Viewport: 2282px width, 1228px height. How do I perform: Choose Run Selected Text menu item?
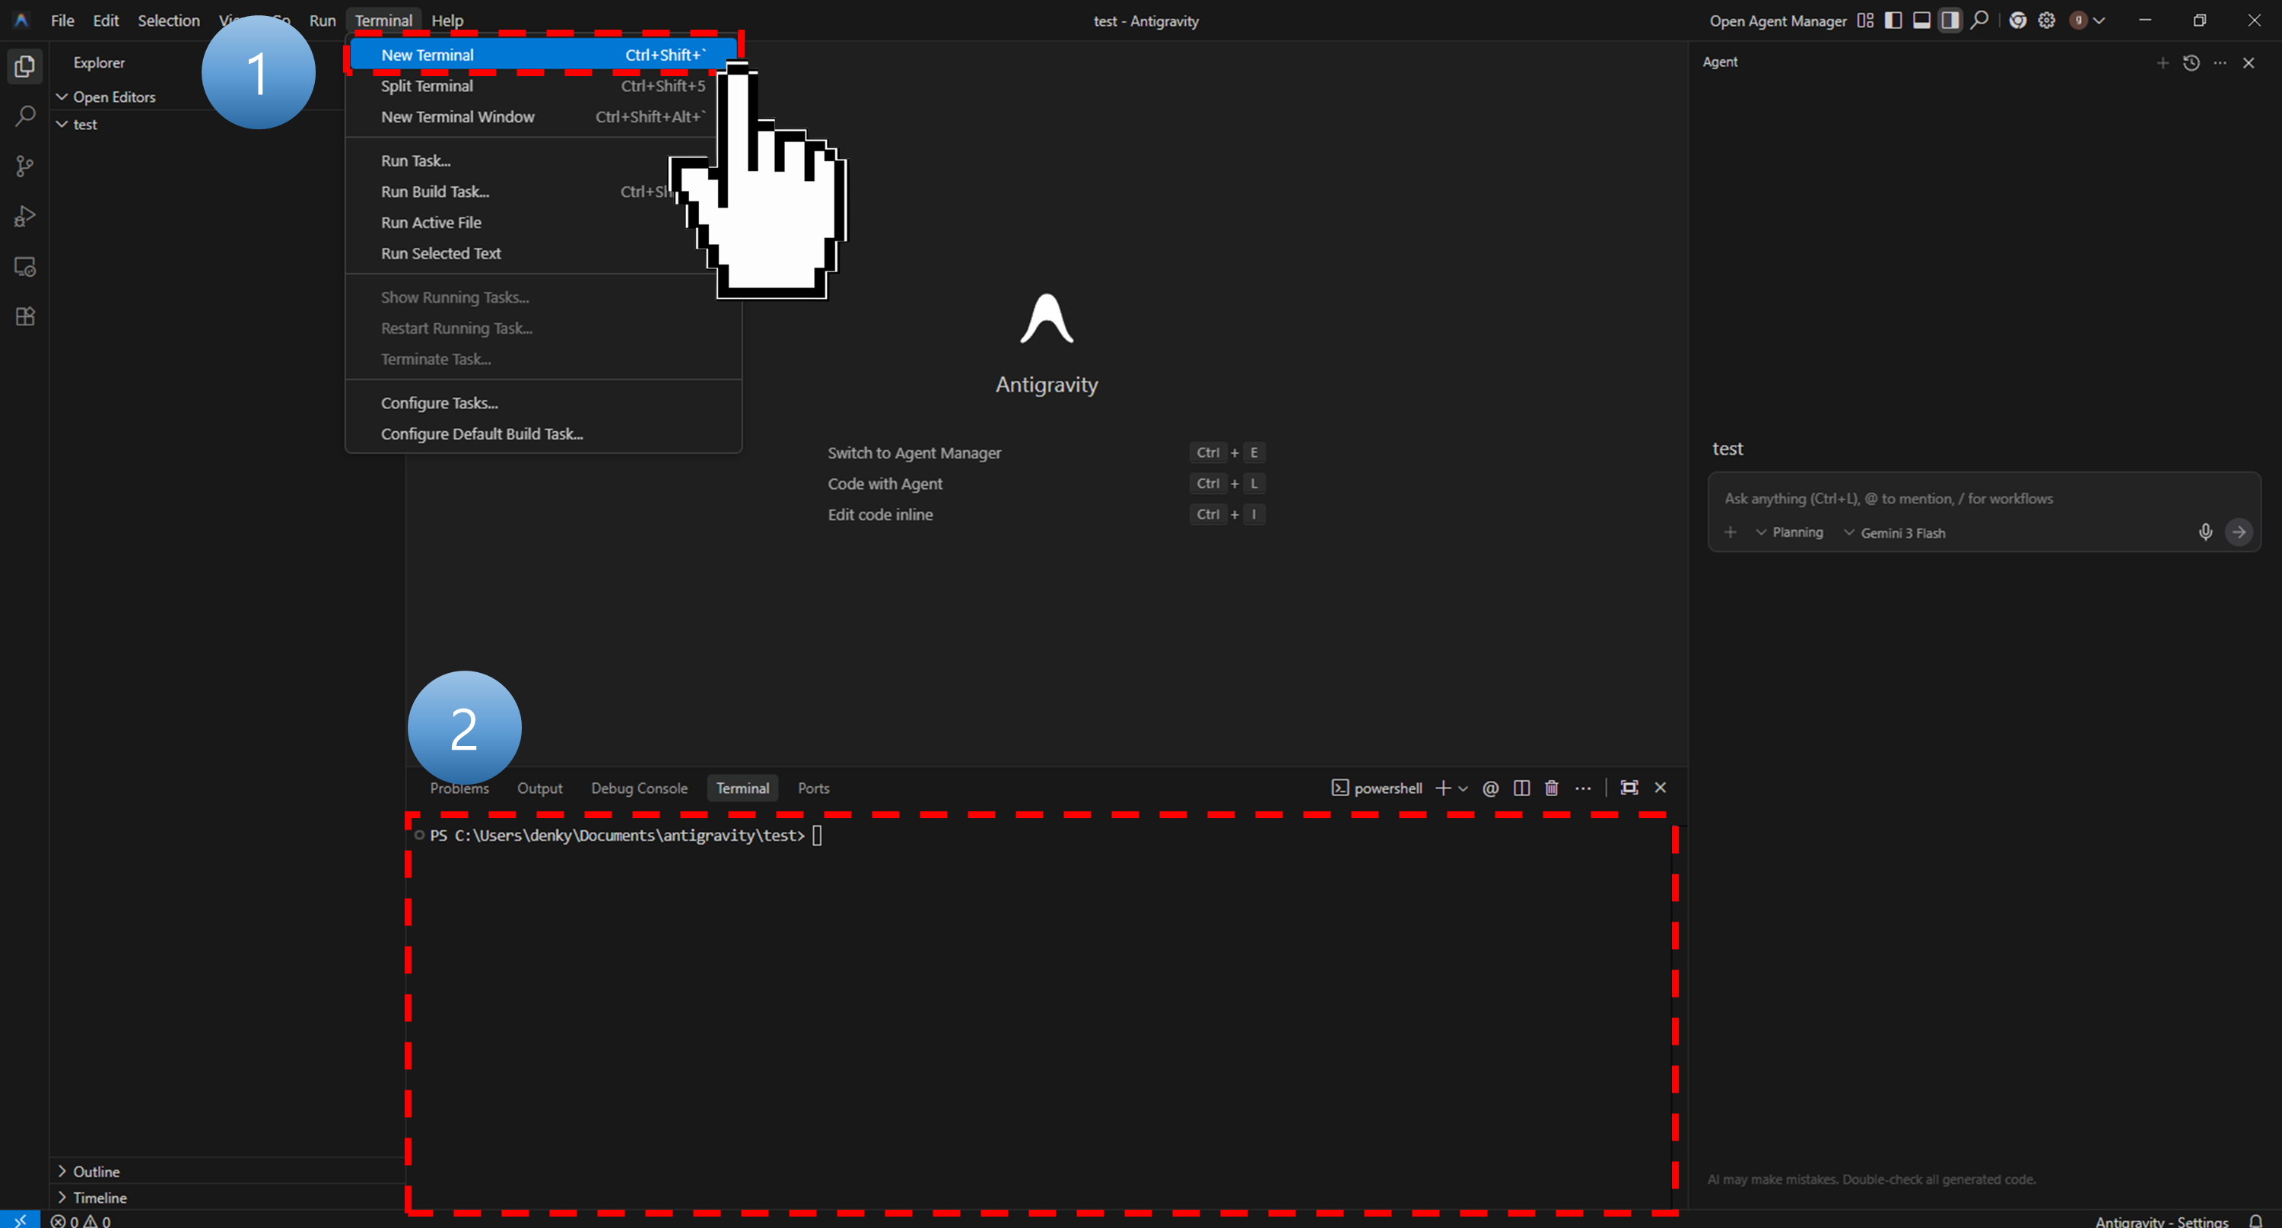click(543, 254)
